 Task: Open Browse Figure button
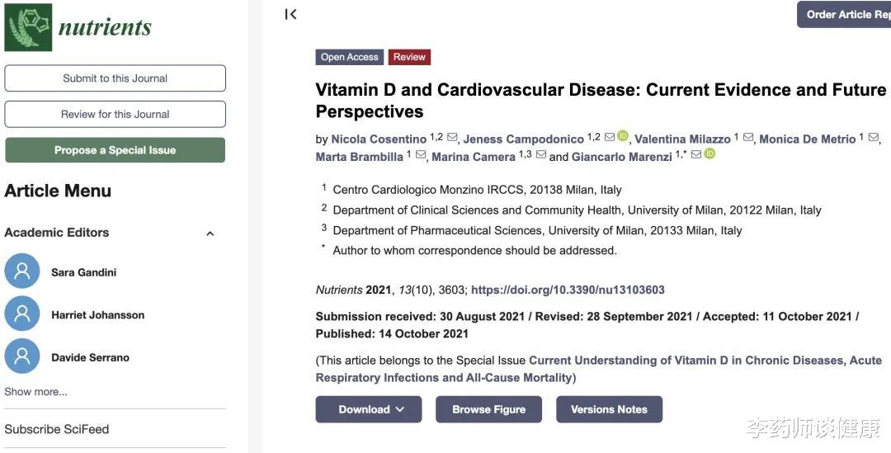pyautogui.click(x=488, y=409)
